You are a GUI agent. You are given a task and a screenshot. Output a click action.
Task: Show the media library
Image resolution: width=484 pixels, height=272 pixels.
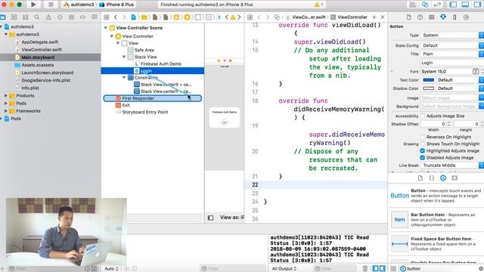click(455, 178)
